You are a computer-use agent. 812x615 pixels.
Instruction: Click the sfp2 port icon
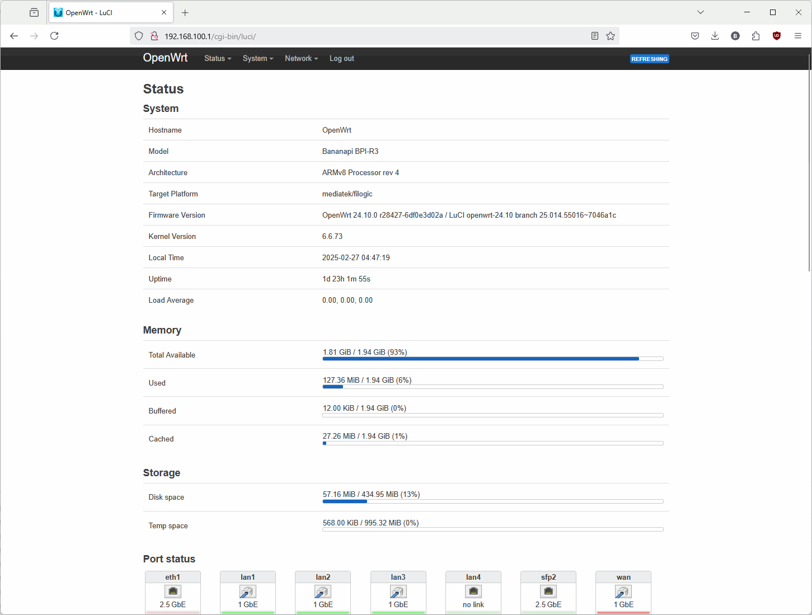548,591
